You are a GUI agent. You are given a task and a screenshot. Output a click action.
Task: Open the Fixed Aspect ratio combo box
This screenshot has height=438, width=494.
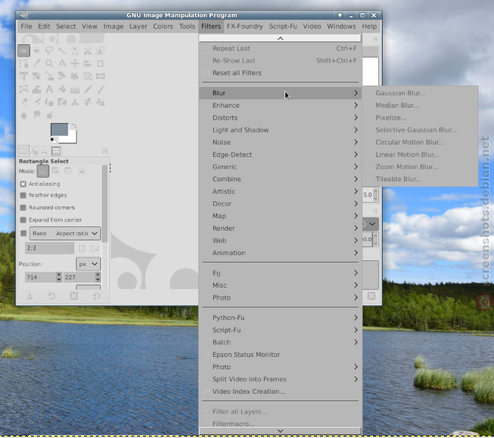point(65,234)
